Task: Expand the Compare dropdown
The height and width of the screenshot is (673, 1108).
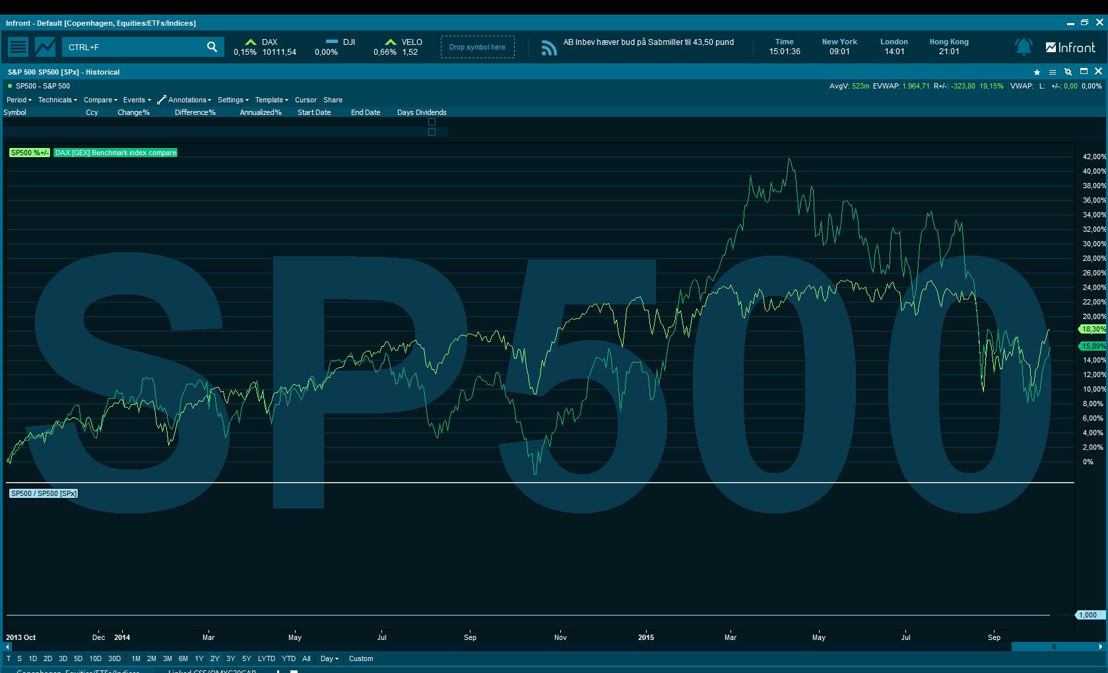Action: point(100,100)
